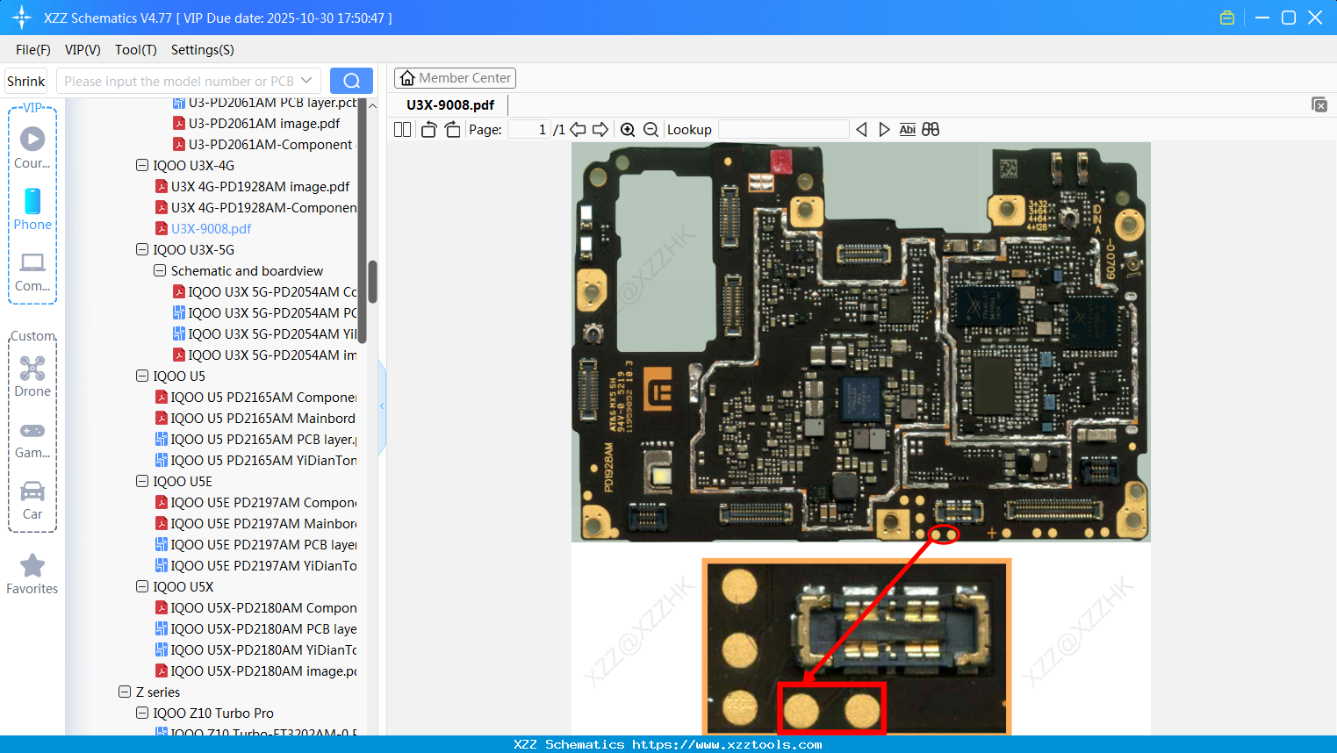This screenshot has height=753, width=1337.
Task: Open Favorites star in sidebar
Action: (32, 575)
